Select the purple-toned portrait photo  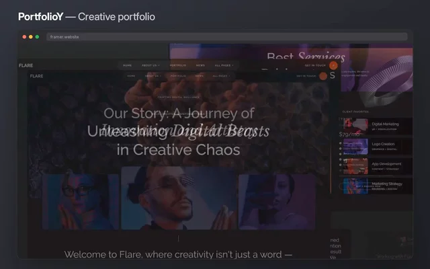277,202
